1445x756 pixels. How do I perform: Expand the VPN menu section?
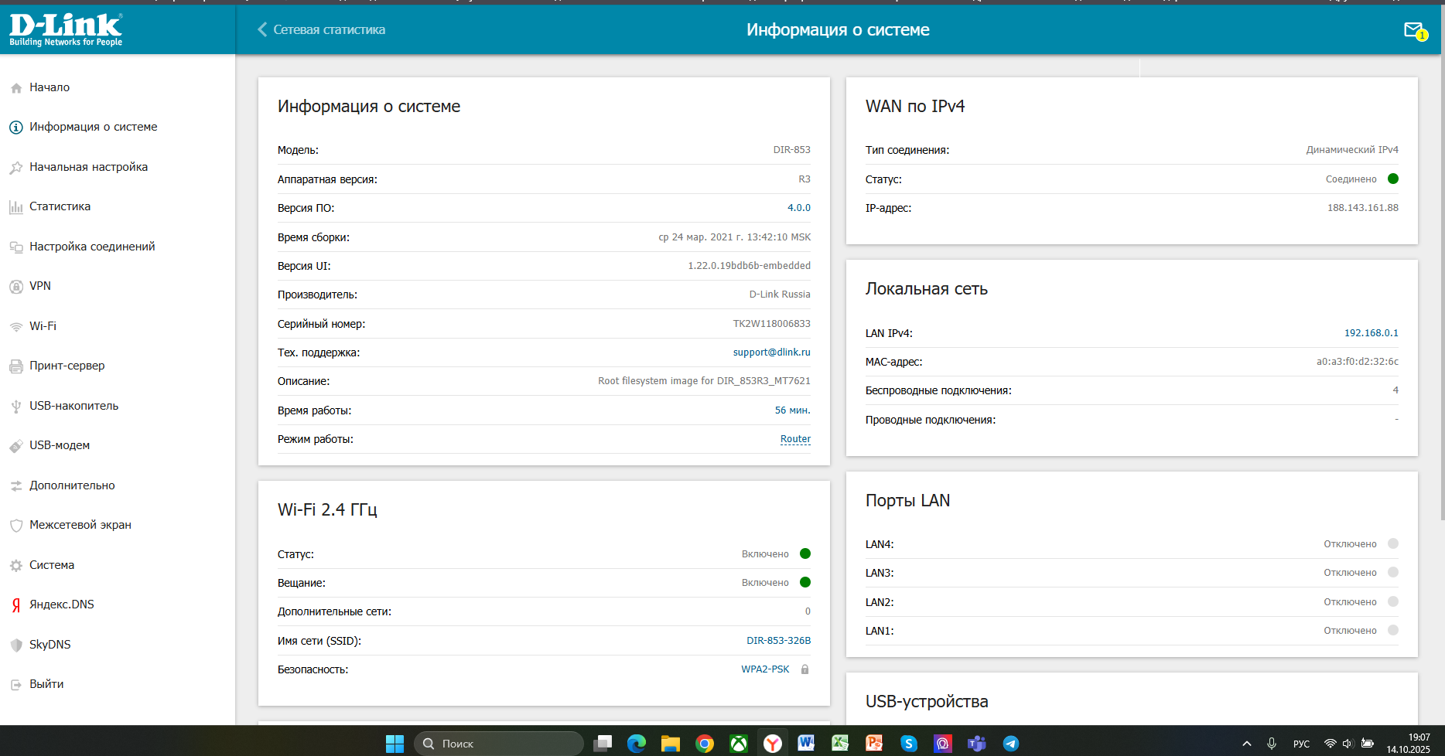(40, 286)
